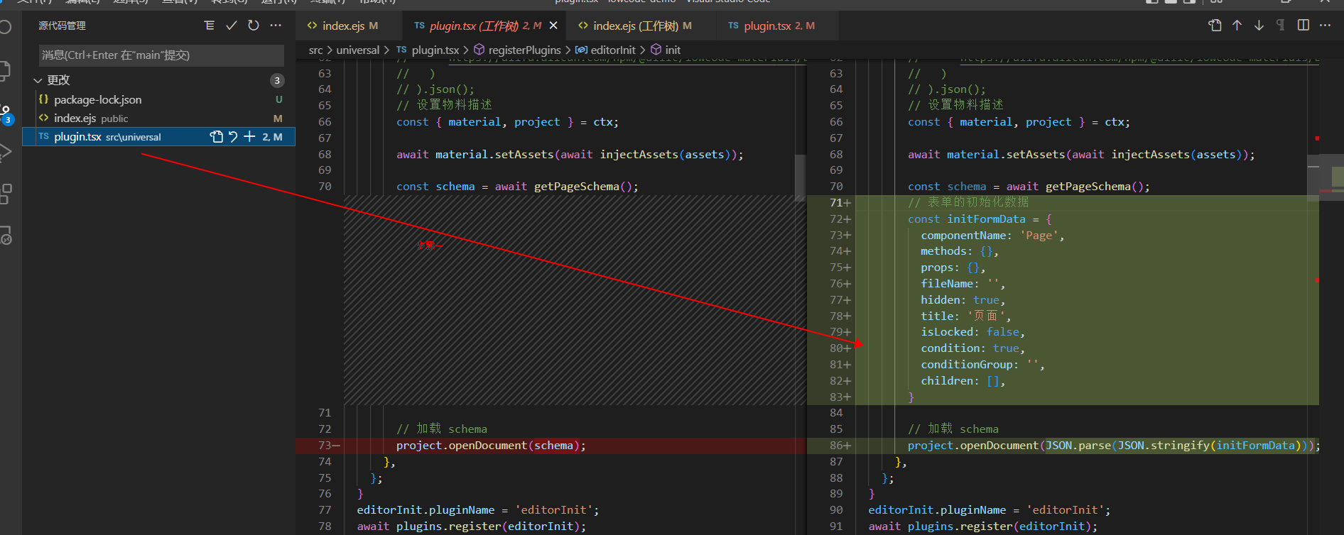Screen dimensions: 1344x535
Task: Open the registerPlugins breadcrumb
Action: (524, 50)
